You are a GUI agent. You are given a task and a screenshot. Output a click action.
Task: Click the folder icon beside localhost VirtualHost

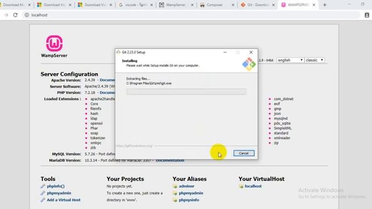241,186
